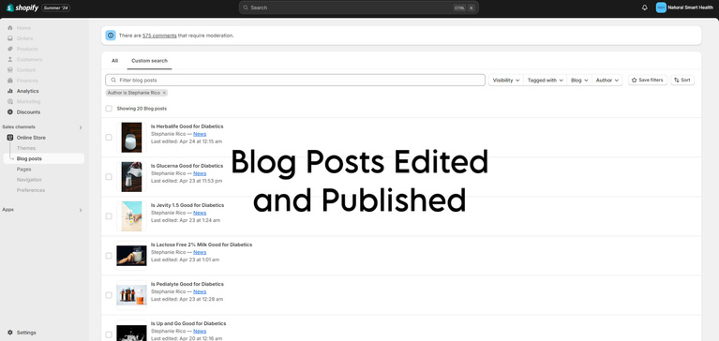Open the Glucerna post thumbnail
Image resolution: width=719 pixels, height=341 pixels.
(x=131, y=177)
